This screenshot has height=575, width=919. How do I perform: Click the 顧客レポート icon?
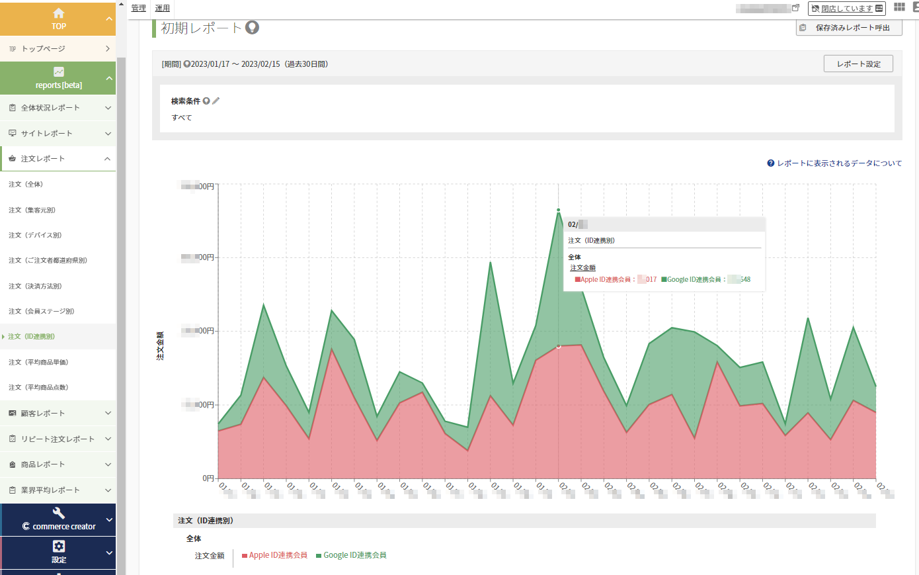pyautogui.click(x=13, y=414)
